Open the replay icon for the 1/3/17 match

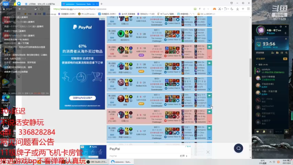[x=209, y=128]
